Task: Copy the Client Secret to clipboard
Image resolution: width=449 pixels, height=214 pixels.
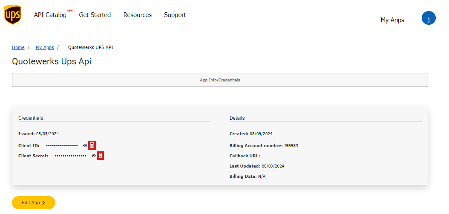Action: 101,156
